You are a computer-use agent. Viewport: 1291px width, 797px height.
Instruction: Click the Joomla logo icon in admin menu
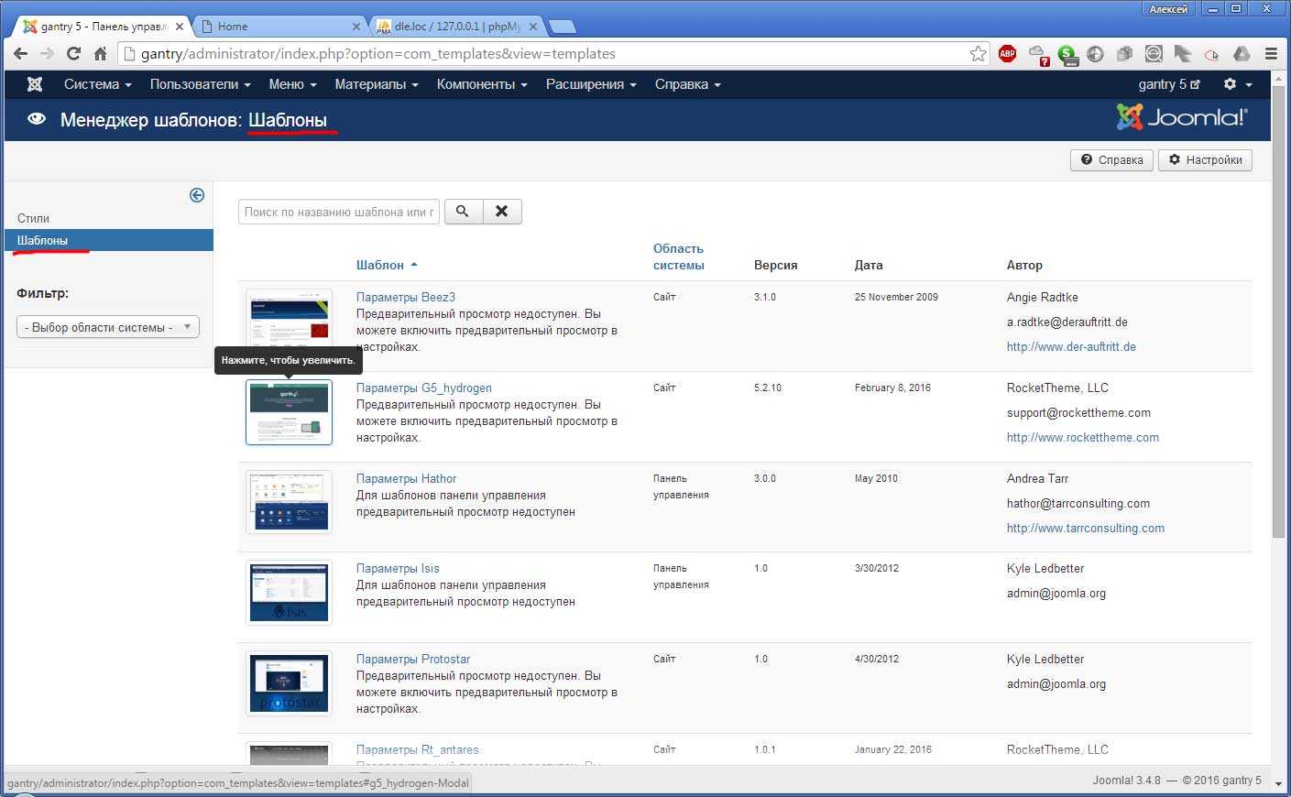35,84
